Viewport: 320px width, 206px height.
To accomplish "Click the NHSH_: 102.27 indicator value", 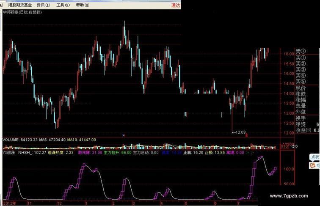I will (32, 153).
